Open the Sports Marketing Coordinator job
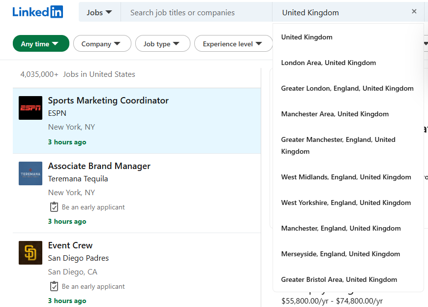Image resolution: width=428 pixels, height=307 pixels. (x=108, y=101)
